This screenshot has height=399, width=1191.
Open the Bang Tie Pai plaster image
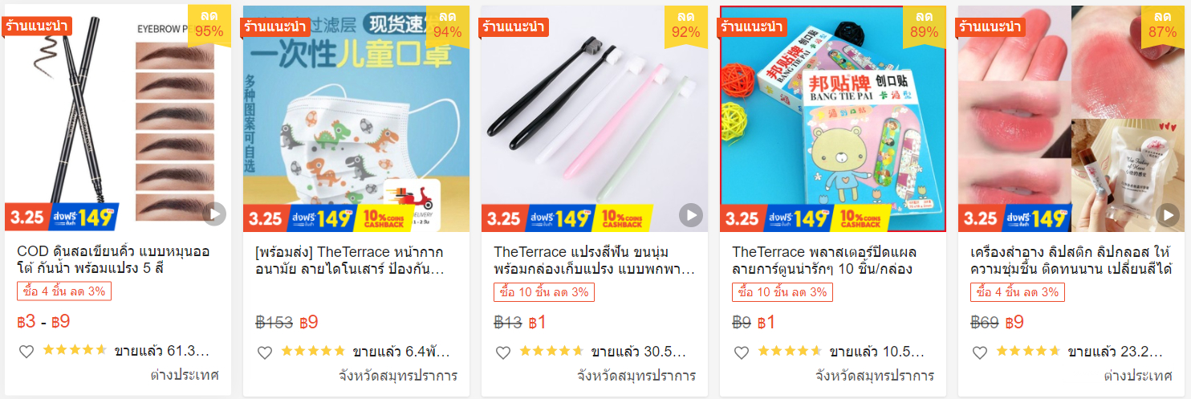point(833,119)
